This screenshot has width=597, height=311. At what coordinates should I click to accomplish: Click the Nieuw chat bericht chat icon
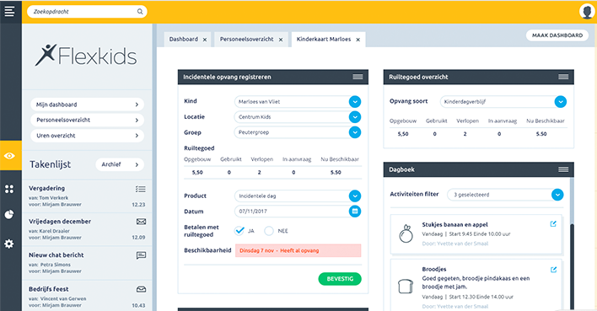[141, 255]
